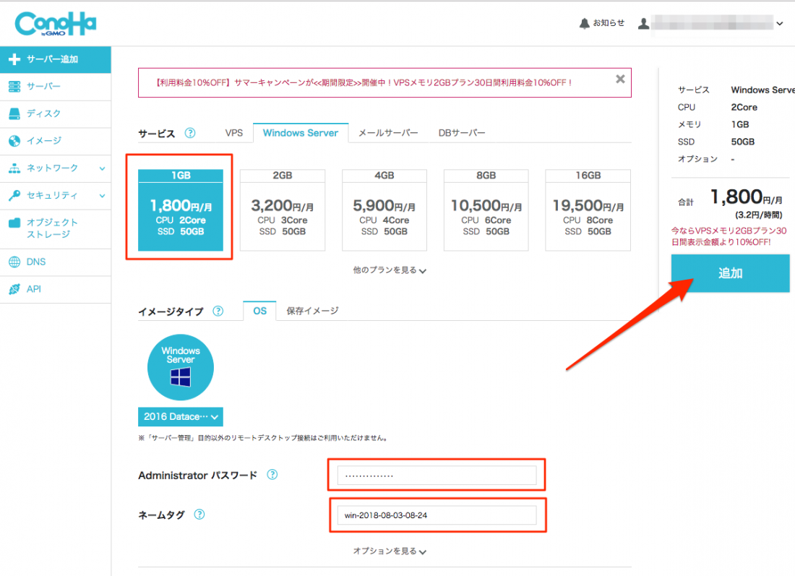Switch to the VPS service tab
This screenshot has height=576, width=795.
pos(233,133)
